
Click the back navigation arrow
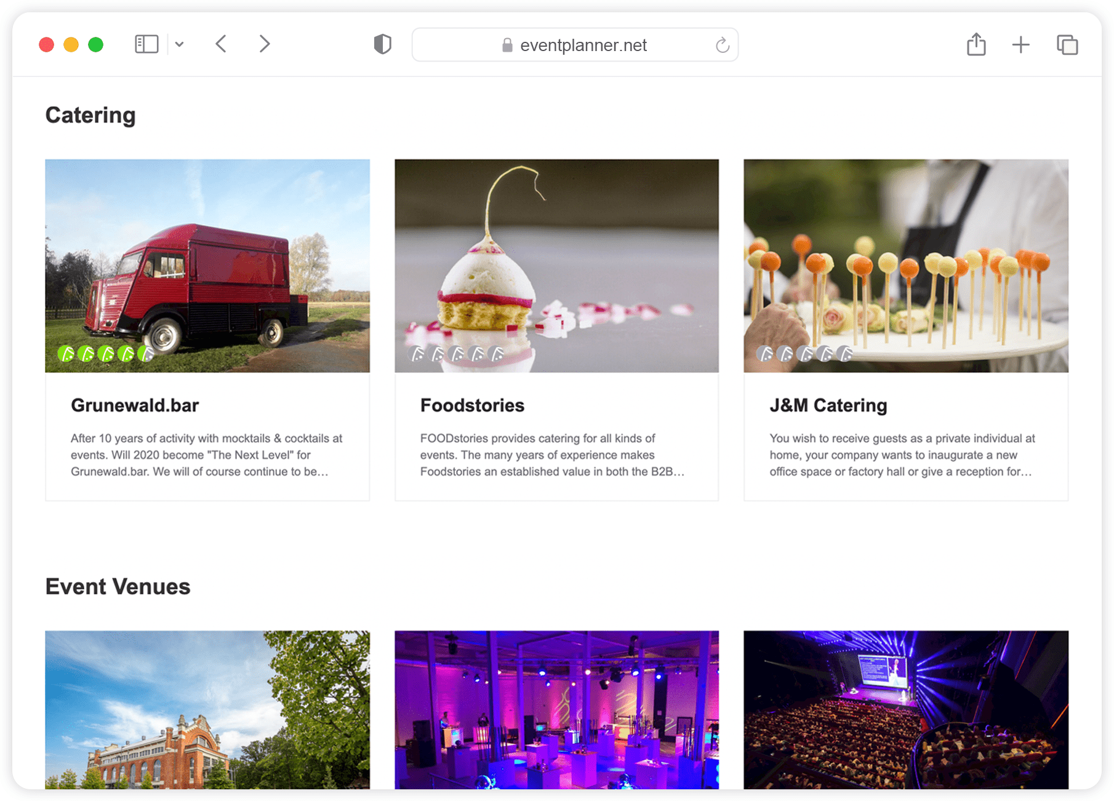click(220, 44)
